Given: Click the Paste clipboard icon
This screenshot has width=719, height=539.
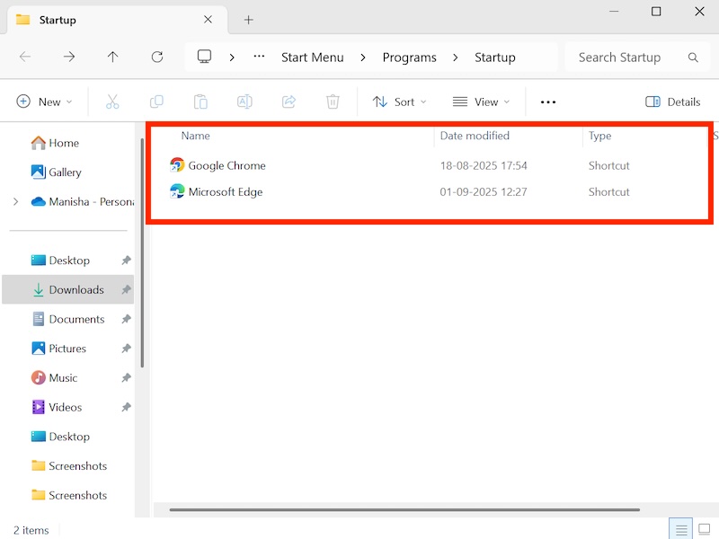Looking at the screenshot, I should point(200,102).
